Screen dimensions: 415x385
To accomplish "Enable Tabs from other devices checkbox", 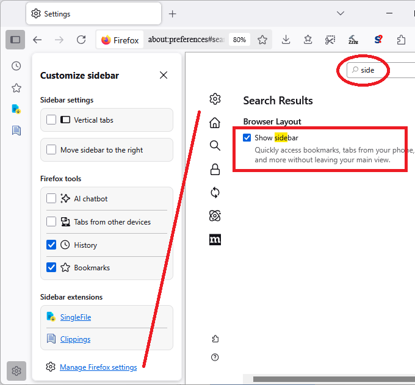I will [51, 221].
